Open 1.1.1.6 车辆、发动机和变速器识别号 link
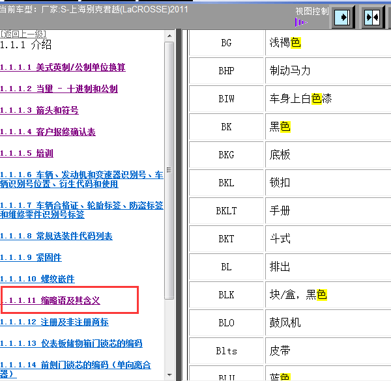The image size is (391, 381). pos(81,179)
